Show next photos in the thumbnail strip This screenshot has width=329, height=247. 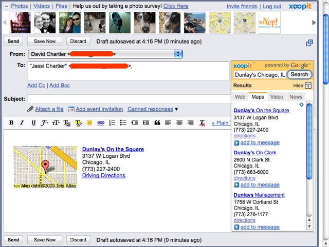coord(314,23)
